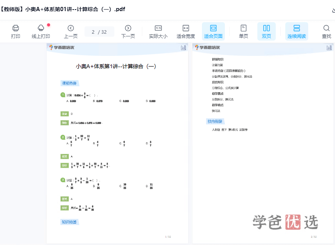The height and width of the screenshot is (245, 335).
Task: Click page footer 2/32 on right page
Action: pos(314,237)
